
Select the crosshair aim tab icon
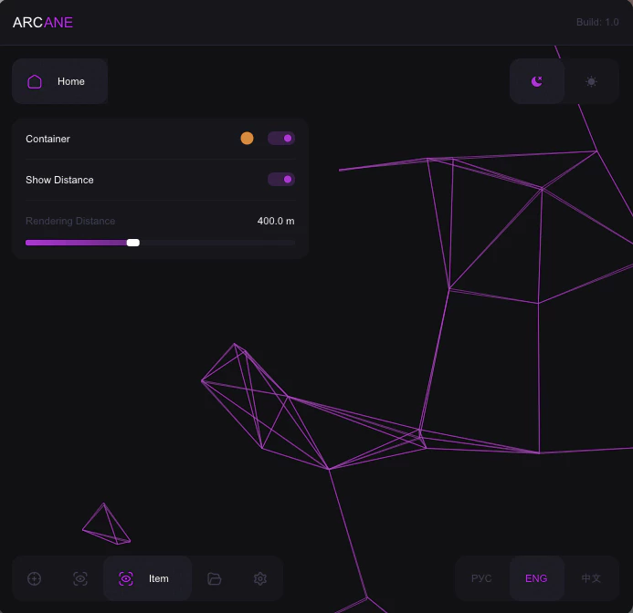35,578
